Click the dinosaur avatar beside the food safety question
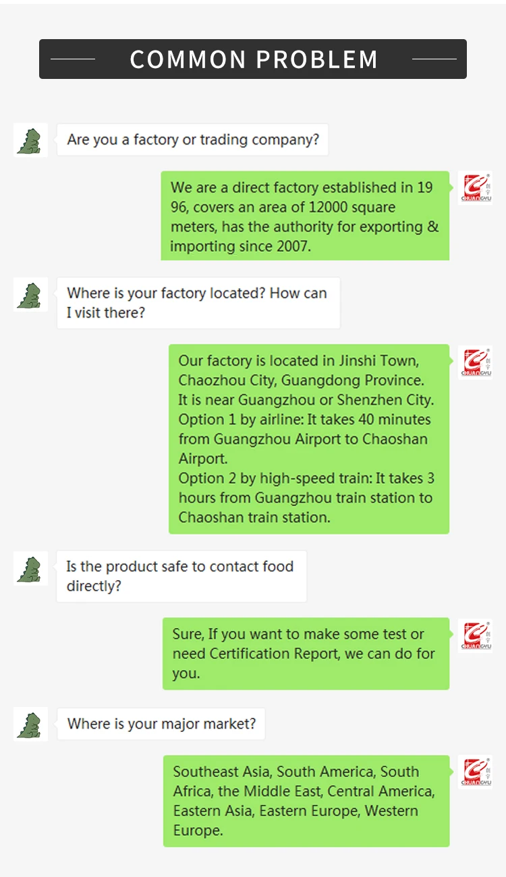This screenshot has width=506, height=877. (30, 568)
